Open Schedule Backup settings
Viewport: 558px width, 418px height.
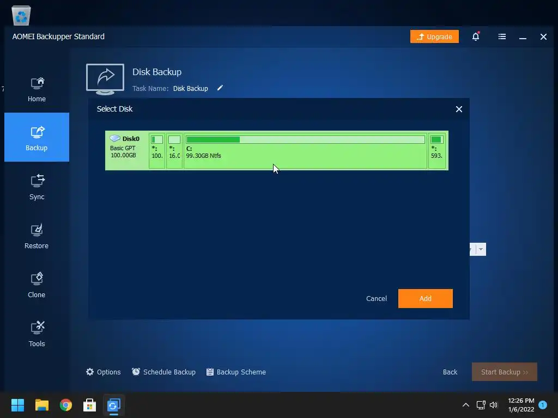(x=163, y=372)
